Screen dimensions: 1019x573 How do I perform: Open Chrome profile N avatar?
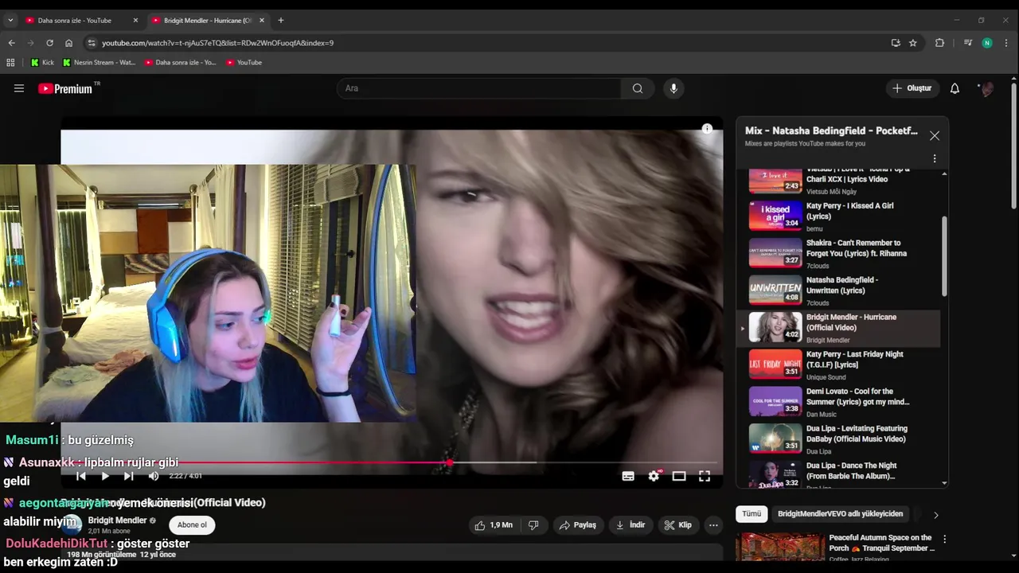point(987,43)
